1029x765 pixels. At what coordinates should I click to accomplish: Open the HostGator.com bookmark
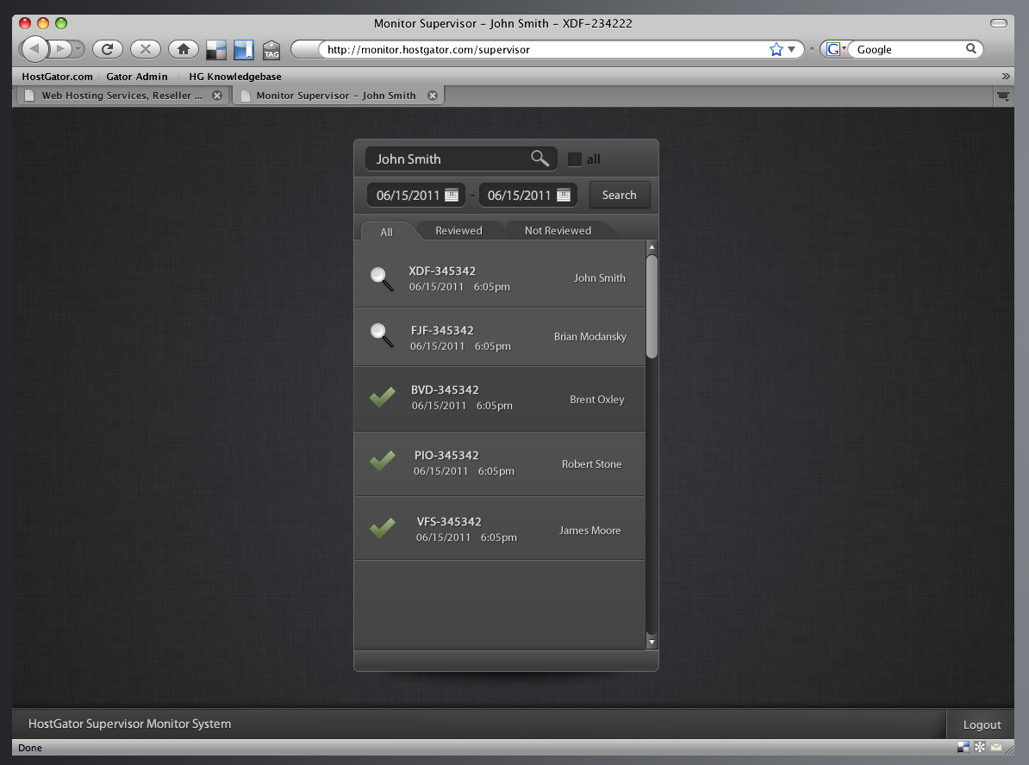point(57,76)
